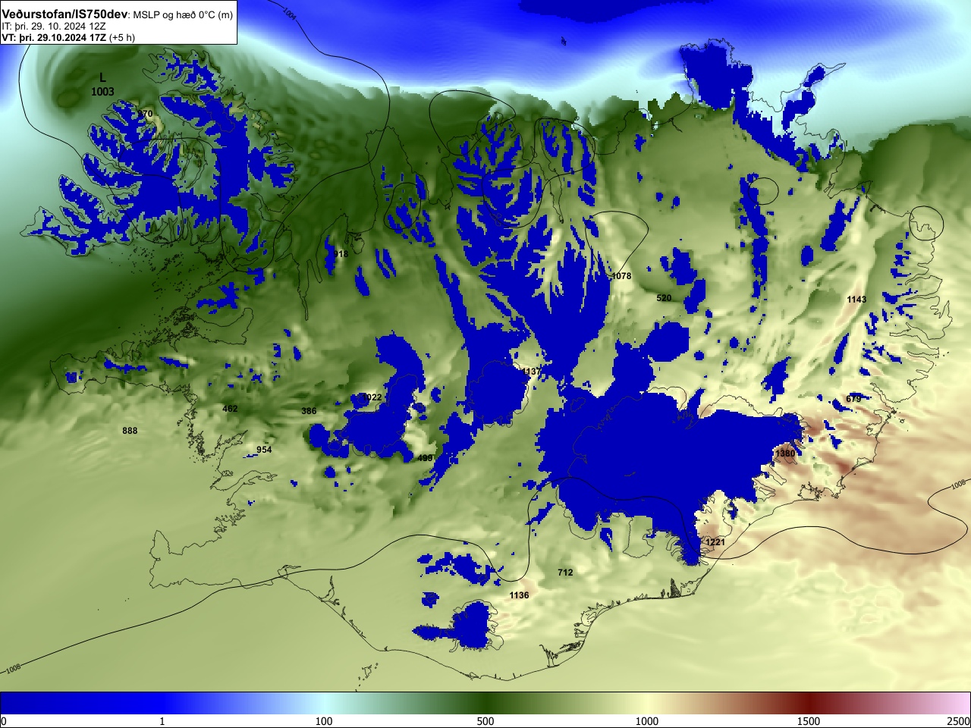Click the 954 height value
This screenshot has height=728, width=971.
(264, 450)
